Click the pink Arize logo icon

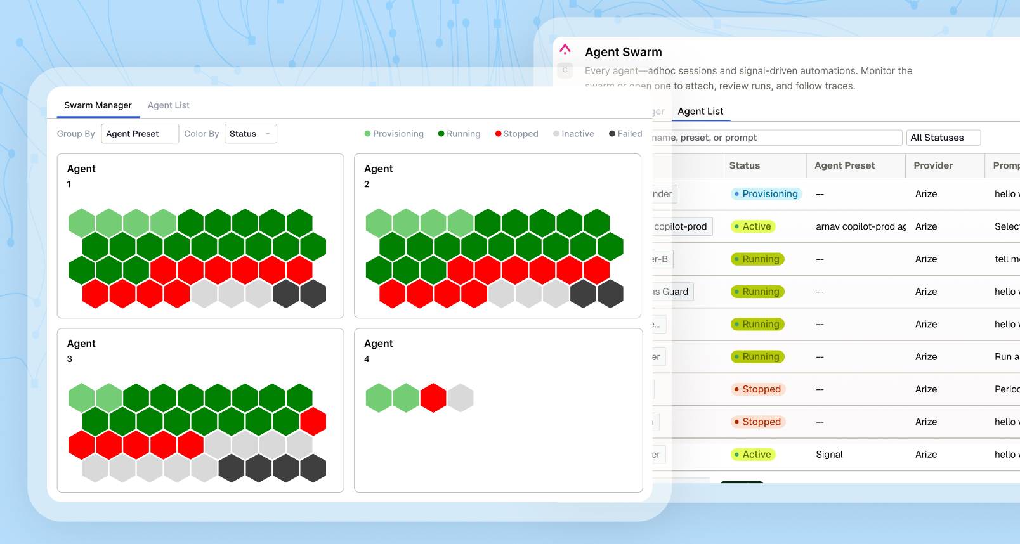565,49
